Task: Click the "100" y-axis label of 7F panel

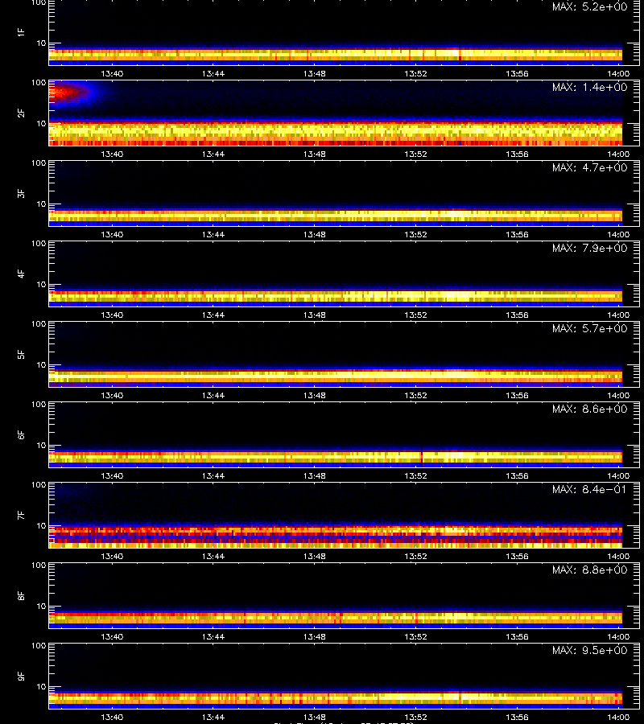Action: pyautogui.click(x=39, y=485)
